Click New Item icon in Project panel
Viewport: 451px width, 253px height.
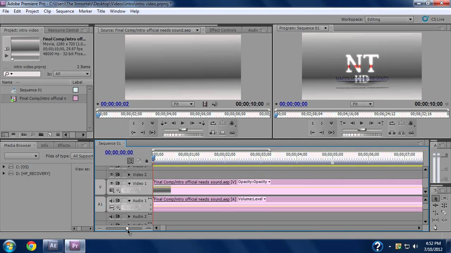49,135
